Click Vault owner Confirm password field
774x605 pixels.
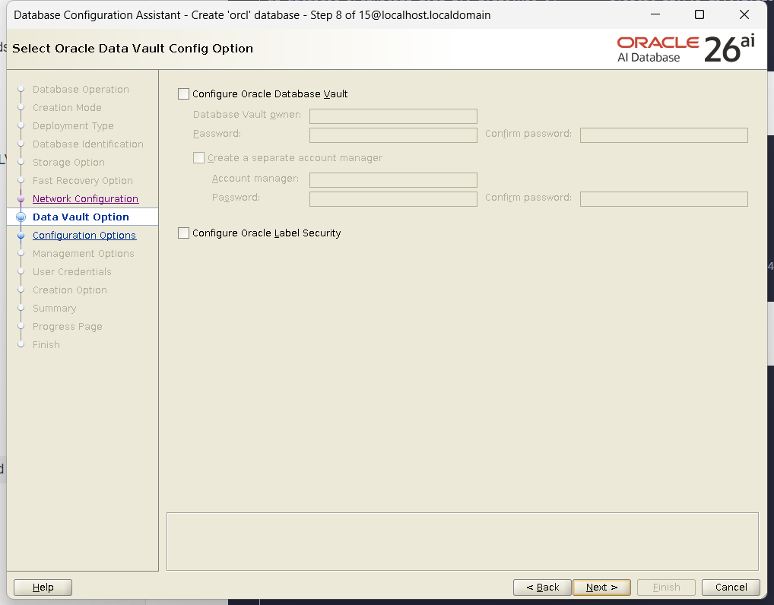pos(664,135)
